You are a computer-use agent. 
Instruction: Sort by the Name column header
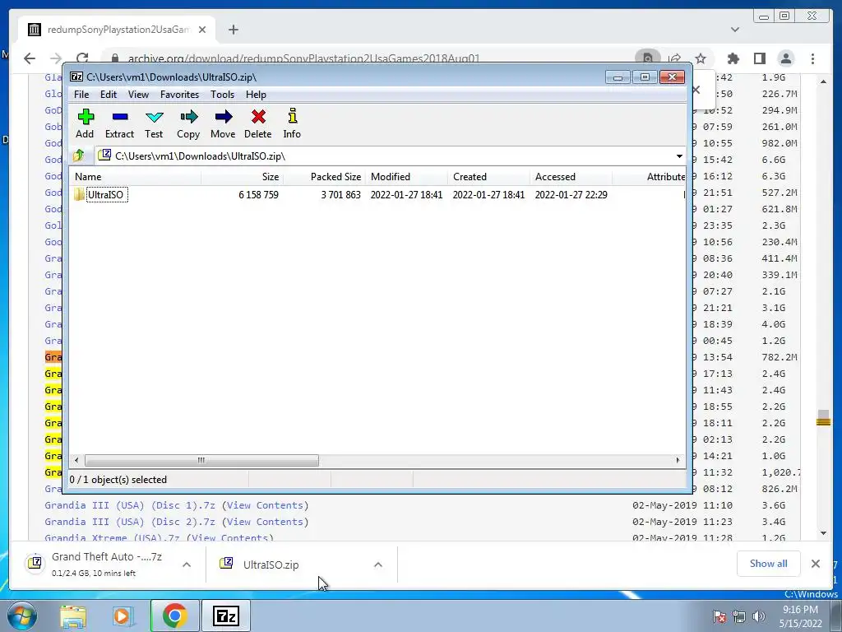coord(136,177)
